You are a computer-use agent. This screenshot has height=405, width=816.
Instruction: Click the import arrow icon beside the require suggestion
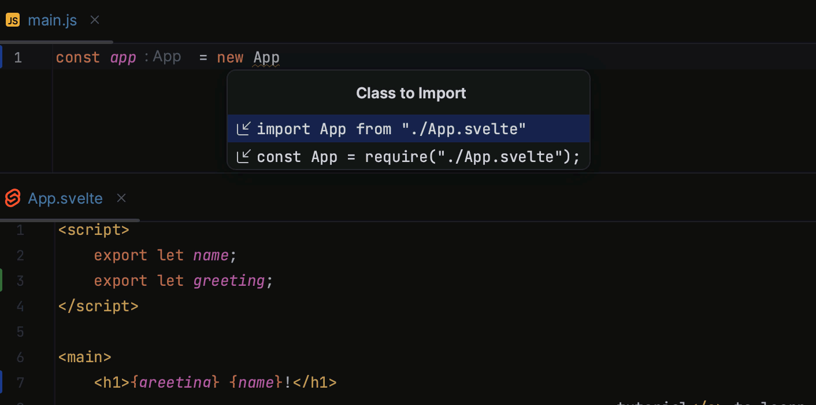click(244, 156)
